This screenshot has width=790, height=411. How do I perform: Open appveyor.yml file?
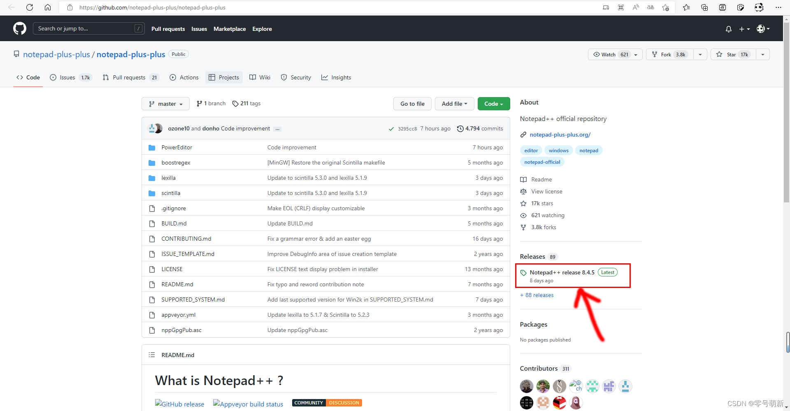(x=179, y=315)
